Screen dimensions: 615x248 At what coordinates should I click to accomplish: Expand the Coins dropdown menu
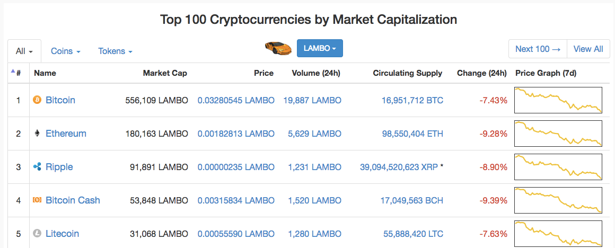click(x=65, y=51)
